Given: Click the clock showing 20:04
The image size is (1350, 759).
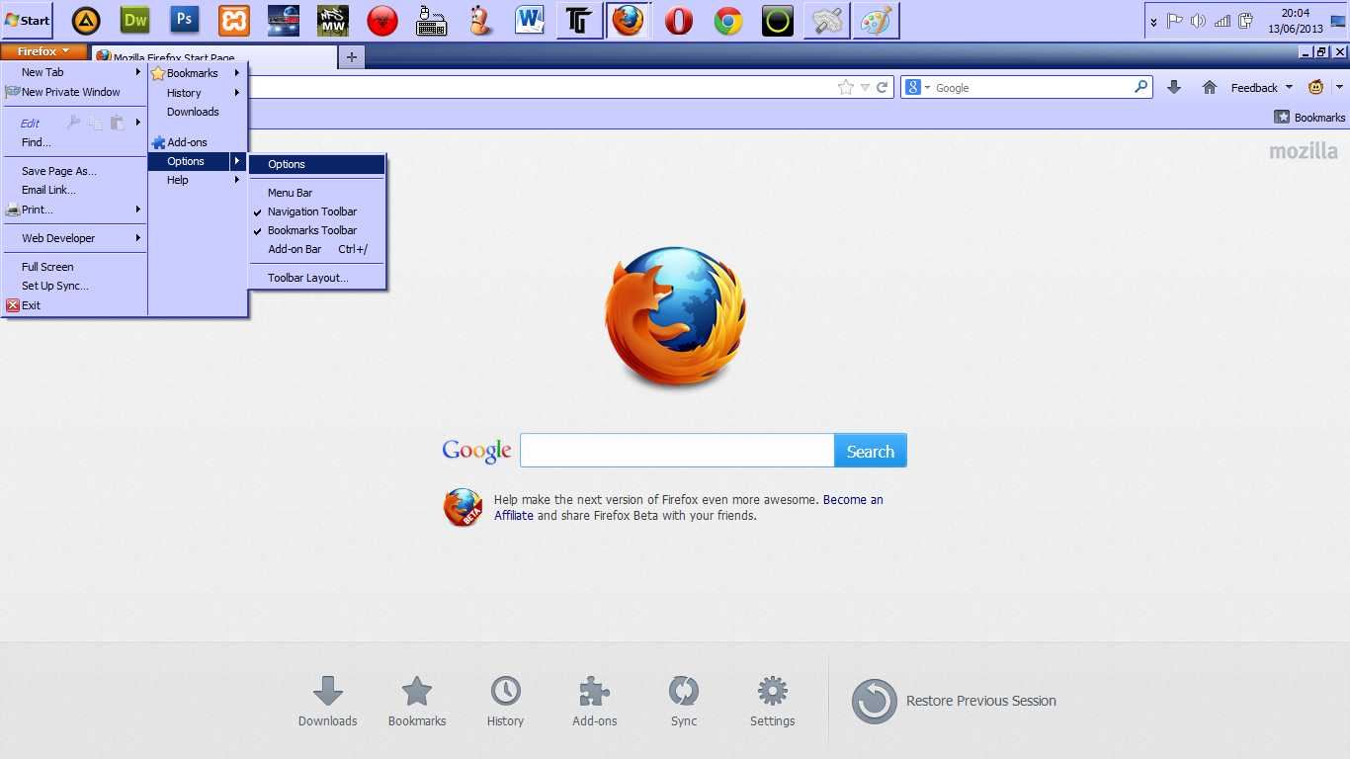Looking at the screenshot, I should click(1295, 13).
